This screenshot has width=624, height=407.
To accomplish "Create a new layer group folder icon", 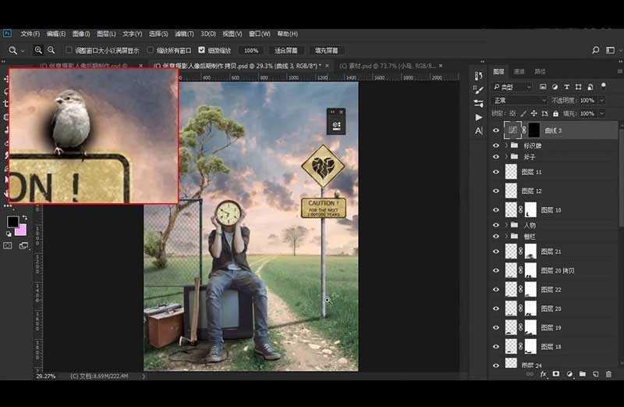I will coord(582,374).
